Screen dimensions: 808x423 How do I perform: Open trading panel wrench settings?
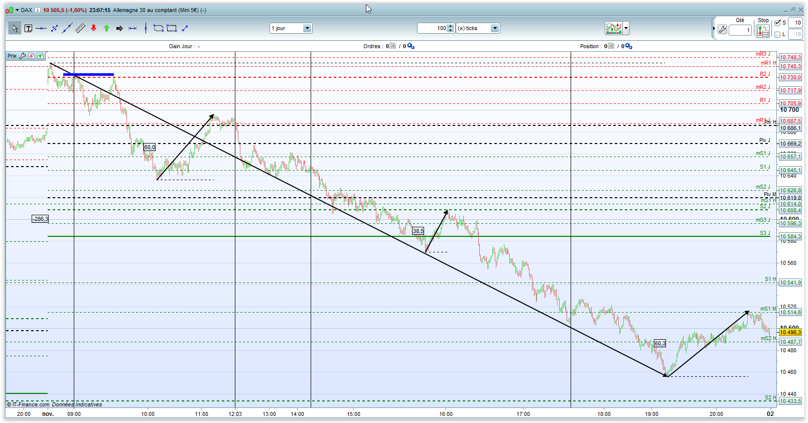pos(722,30)
